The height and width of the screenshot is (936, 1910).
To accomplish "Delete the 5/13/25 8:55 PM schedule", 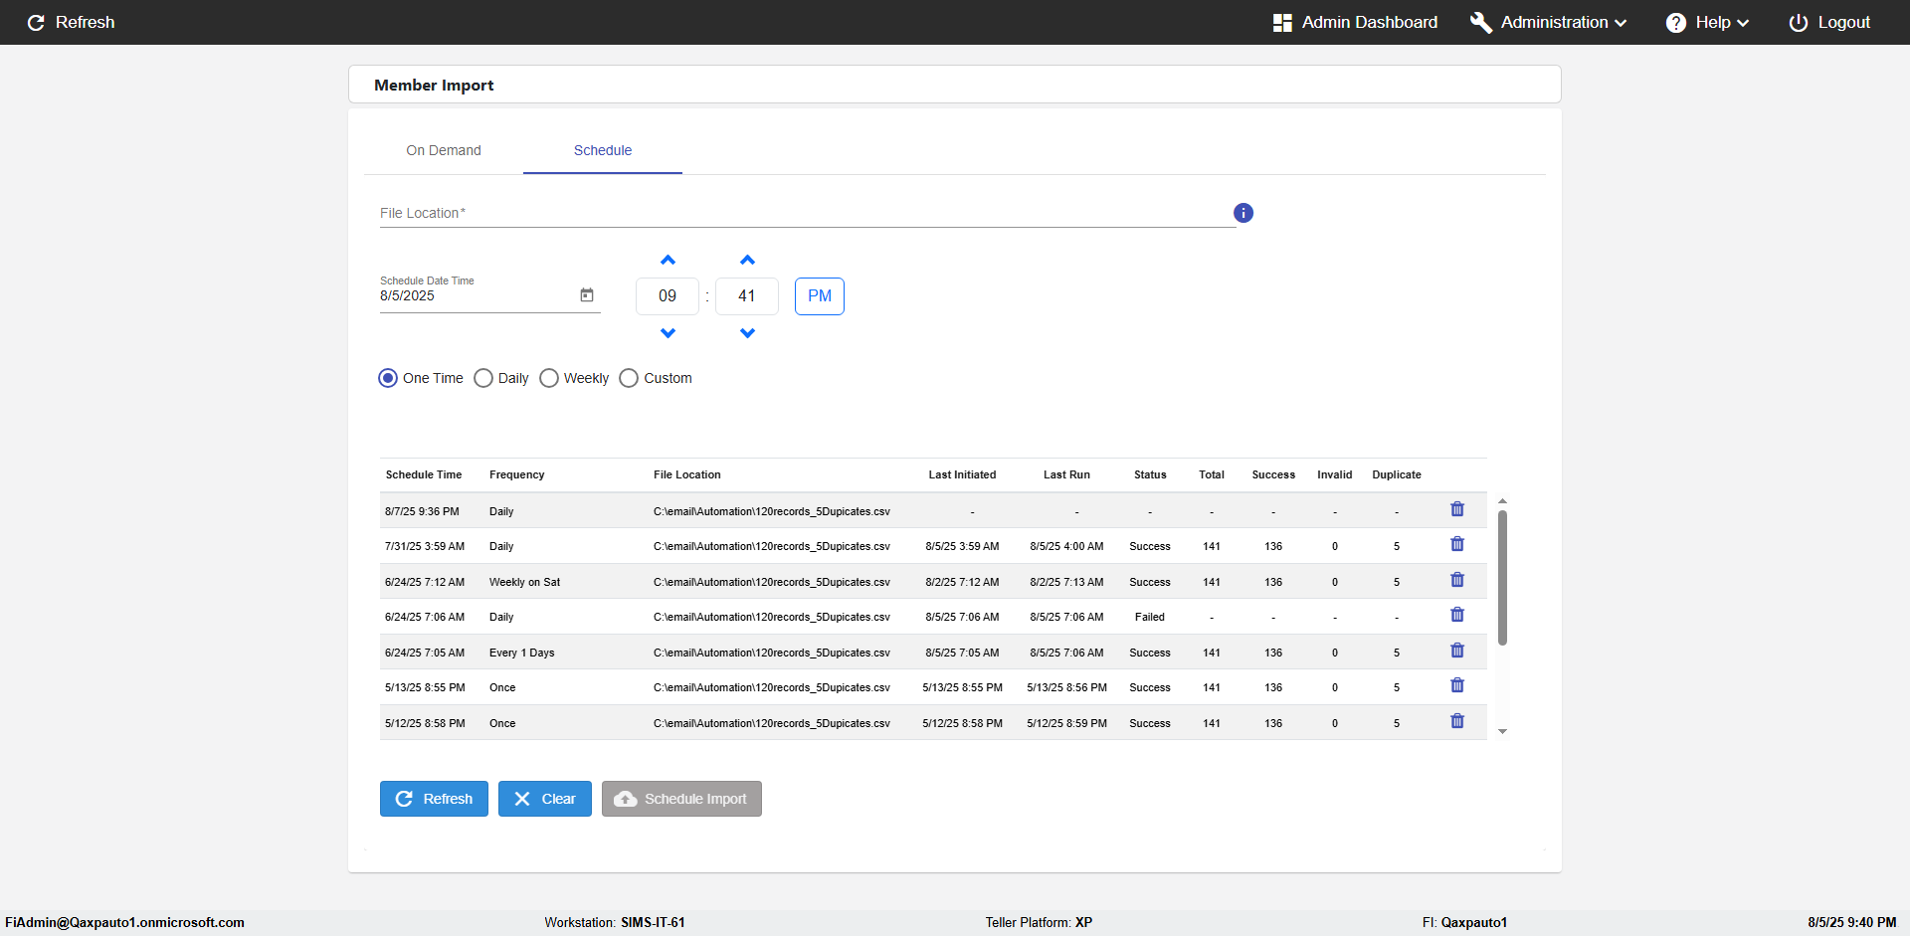I will (x=1456, y=685).
